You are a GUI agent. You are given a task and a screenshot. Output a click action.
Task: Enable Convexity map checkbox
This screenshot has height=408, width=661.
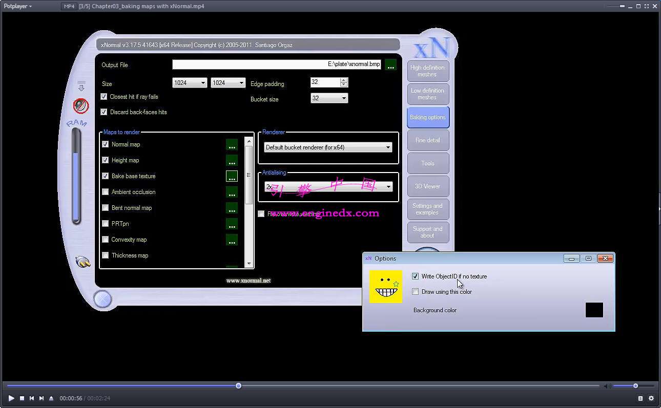[x=106, y=240]
